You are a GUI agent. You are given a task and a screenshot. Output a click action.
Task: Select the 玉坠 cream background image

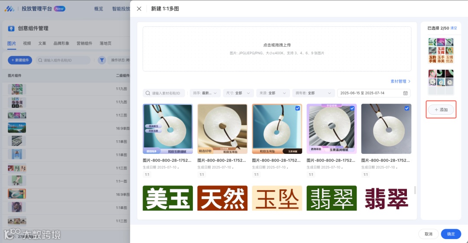pos(277,198)
